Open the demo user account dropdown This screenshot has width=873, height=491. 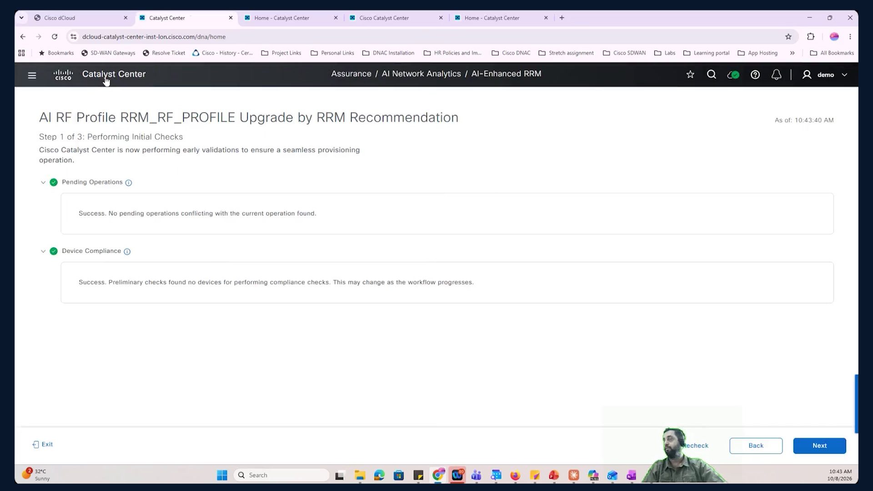(x=825, y=75)
